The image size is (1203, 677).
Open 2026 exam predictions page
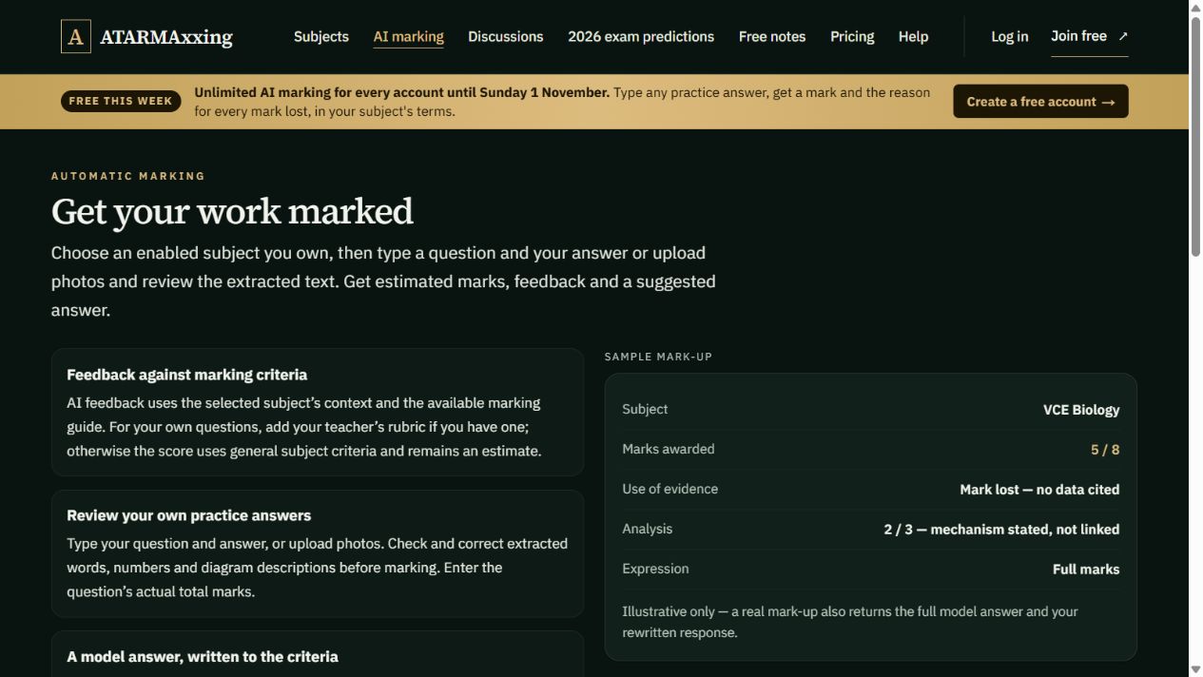coord(641,36)
